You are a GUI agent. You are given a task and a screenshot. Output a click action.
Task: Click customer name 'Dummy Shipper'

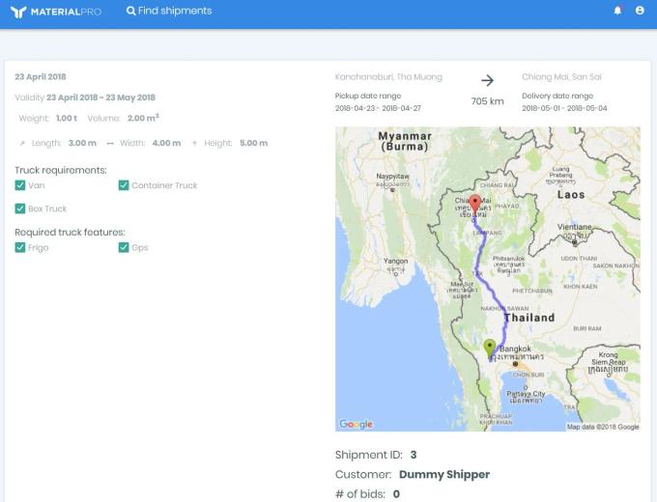click(x=444, y=474)
